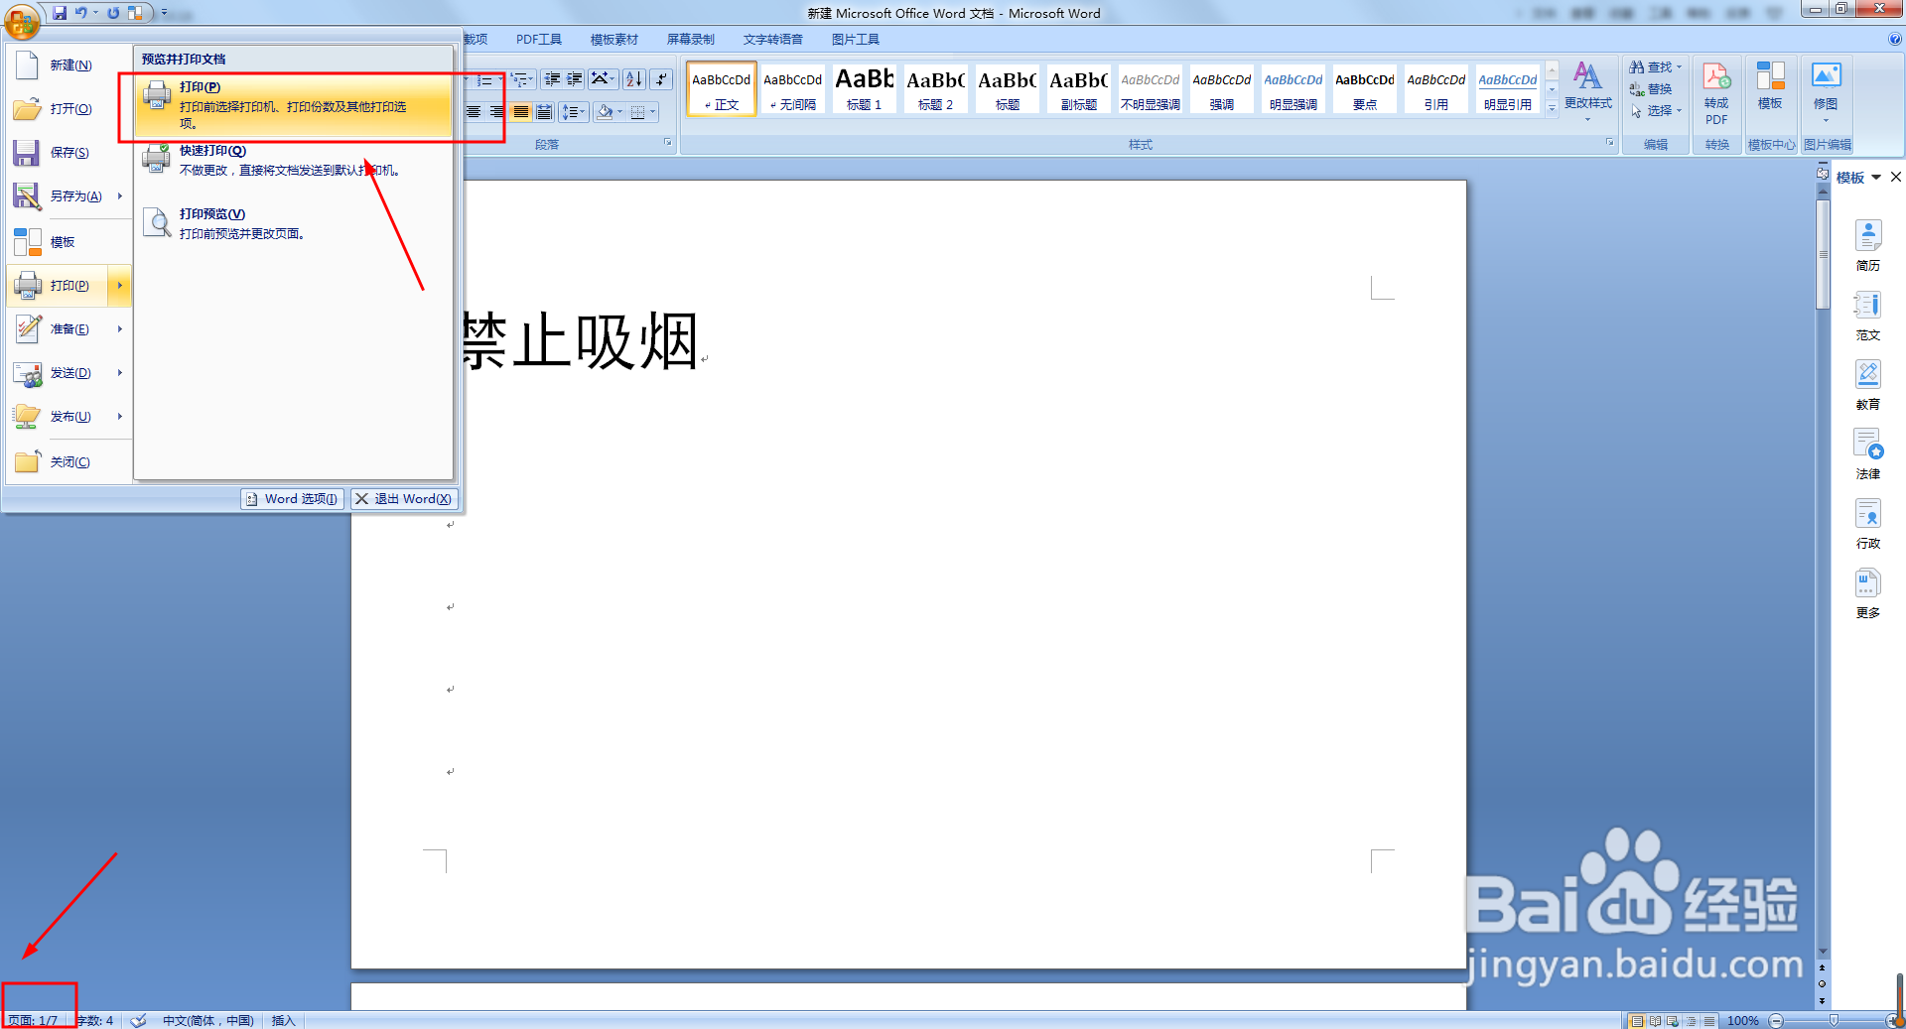Open the 法律 template category in sidebar

[1867, 447]
